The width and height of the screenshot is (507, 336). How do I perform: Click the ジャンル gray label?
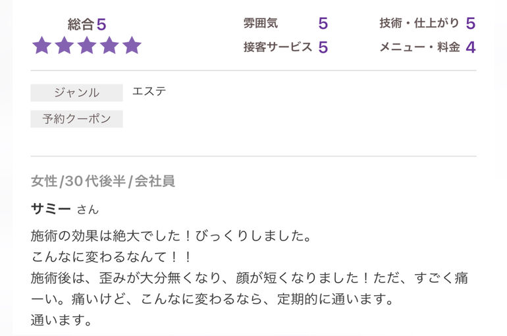pos(76,93)
